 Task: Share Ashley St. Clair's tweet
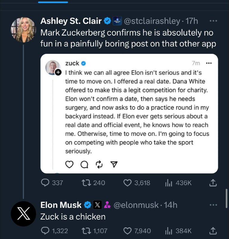(213, 183)
